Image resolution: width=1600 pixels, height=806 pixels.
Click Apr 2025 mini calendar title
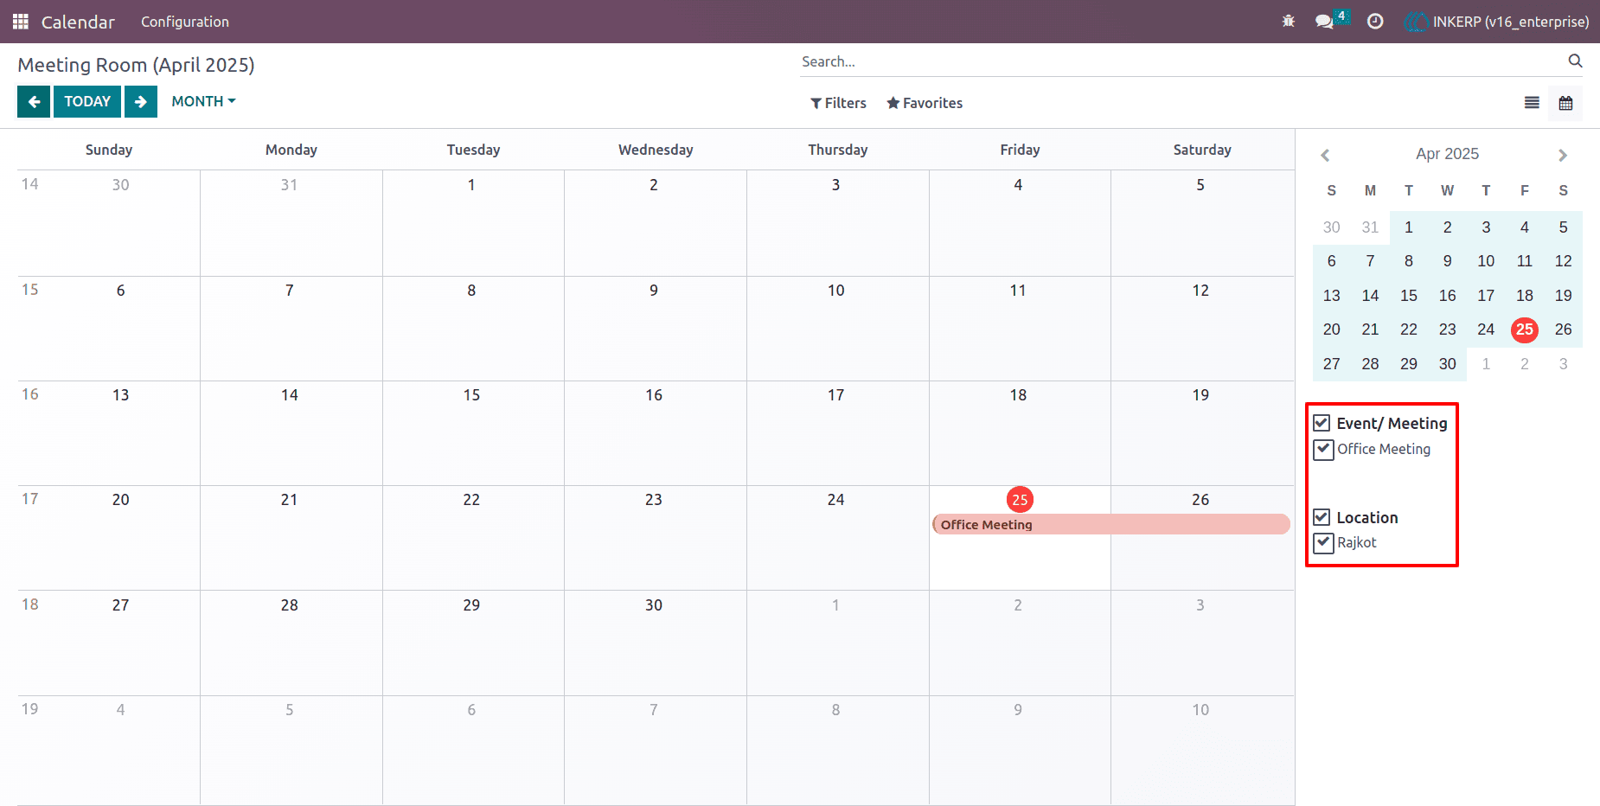tap(1447, 154)
